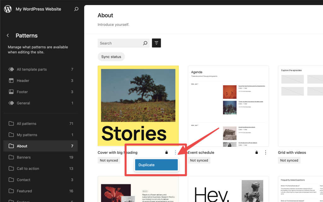Click the Footer template part icon
This screenshot has width=323, height=202.
[x=12, y=92]
